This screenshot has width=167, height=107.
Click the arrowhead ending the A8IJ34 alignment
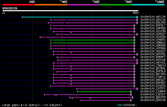tap(138, 17)
